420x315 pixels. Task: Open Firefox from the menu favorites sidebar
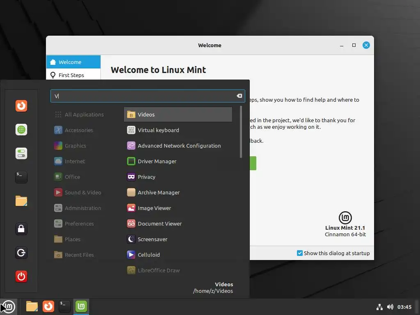(x=21, y=106)
